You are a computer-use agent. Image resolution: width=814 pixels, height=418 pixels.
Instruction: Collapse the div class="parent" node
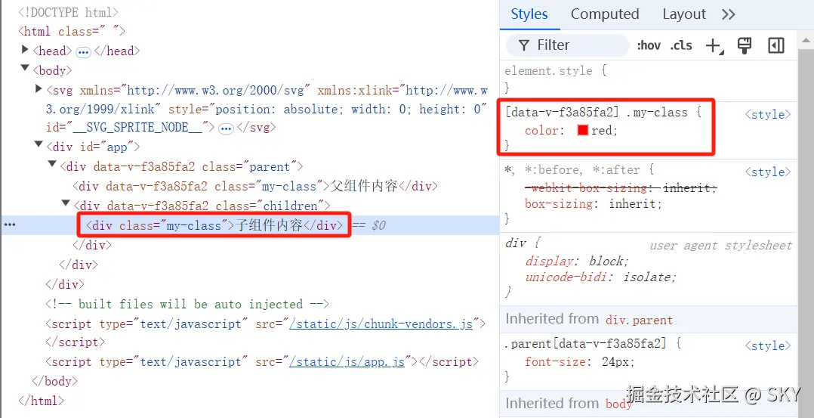(x=51, y=164)
